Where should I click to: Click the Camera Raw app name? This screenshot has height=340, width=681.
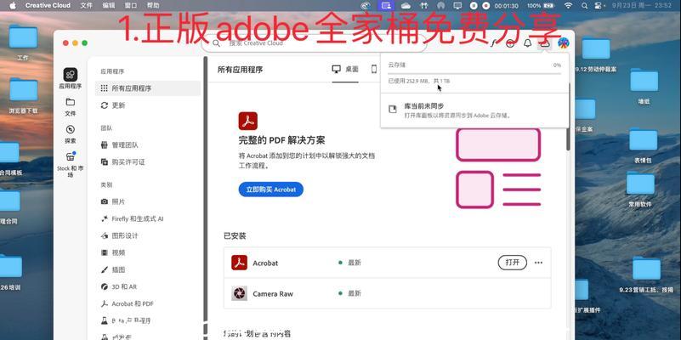pos(273,294)
